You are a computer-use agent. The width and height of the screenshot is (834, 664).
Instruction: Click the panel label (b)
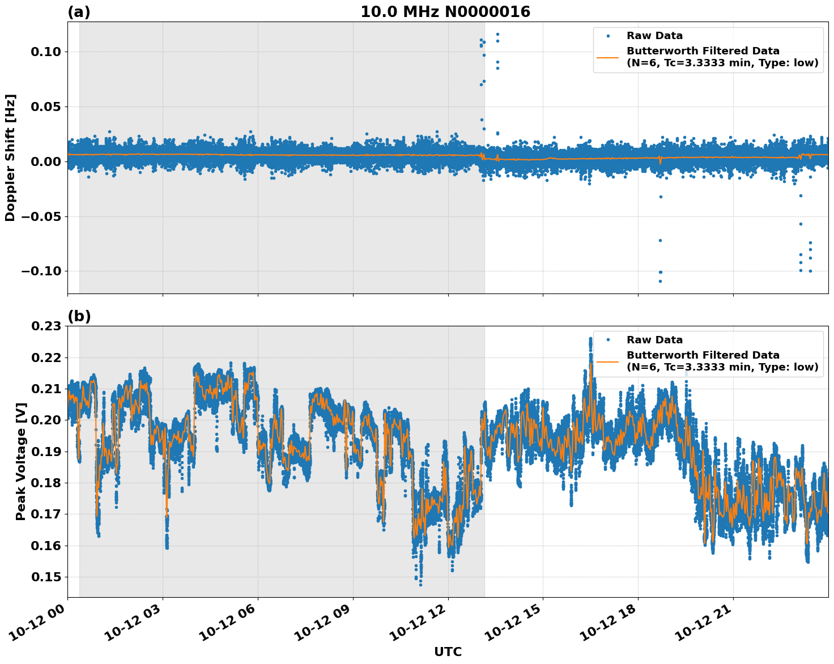(79, 316)
